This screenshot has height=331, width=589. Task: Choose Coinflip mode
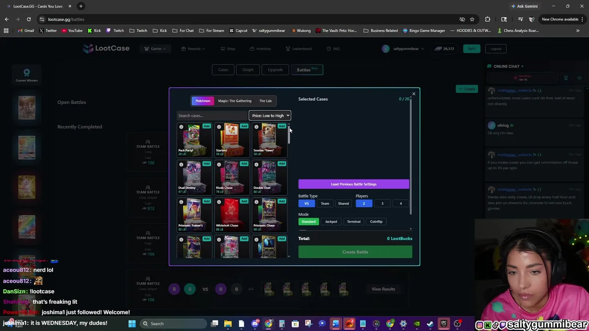click(x=376, y=222)
